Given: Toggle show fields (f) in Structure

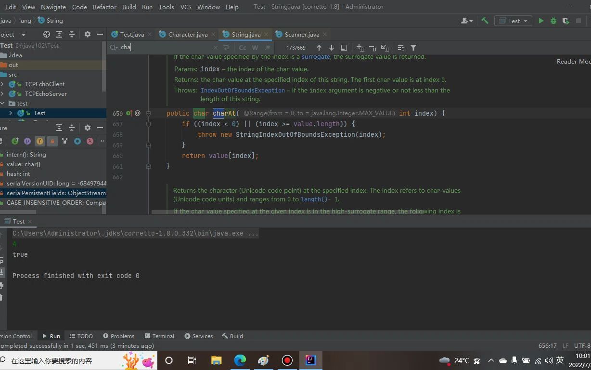Looking at the screenshot, I should point(40,141).
